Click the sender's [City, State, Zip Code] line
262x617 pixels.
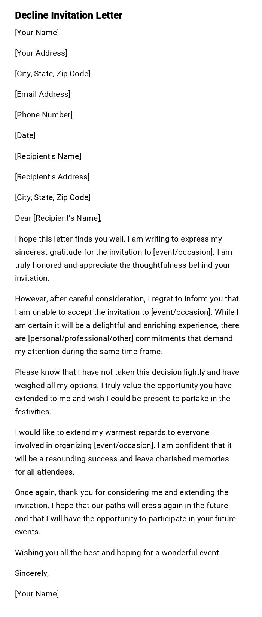[52, 74]
